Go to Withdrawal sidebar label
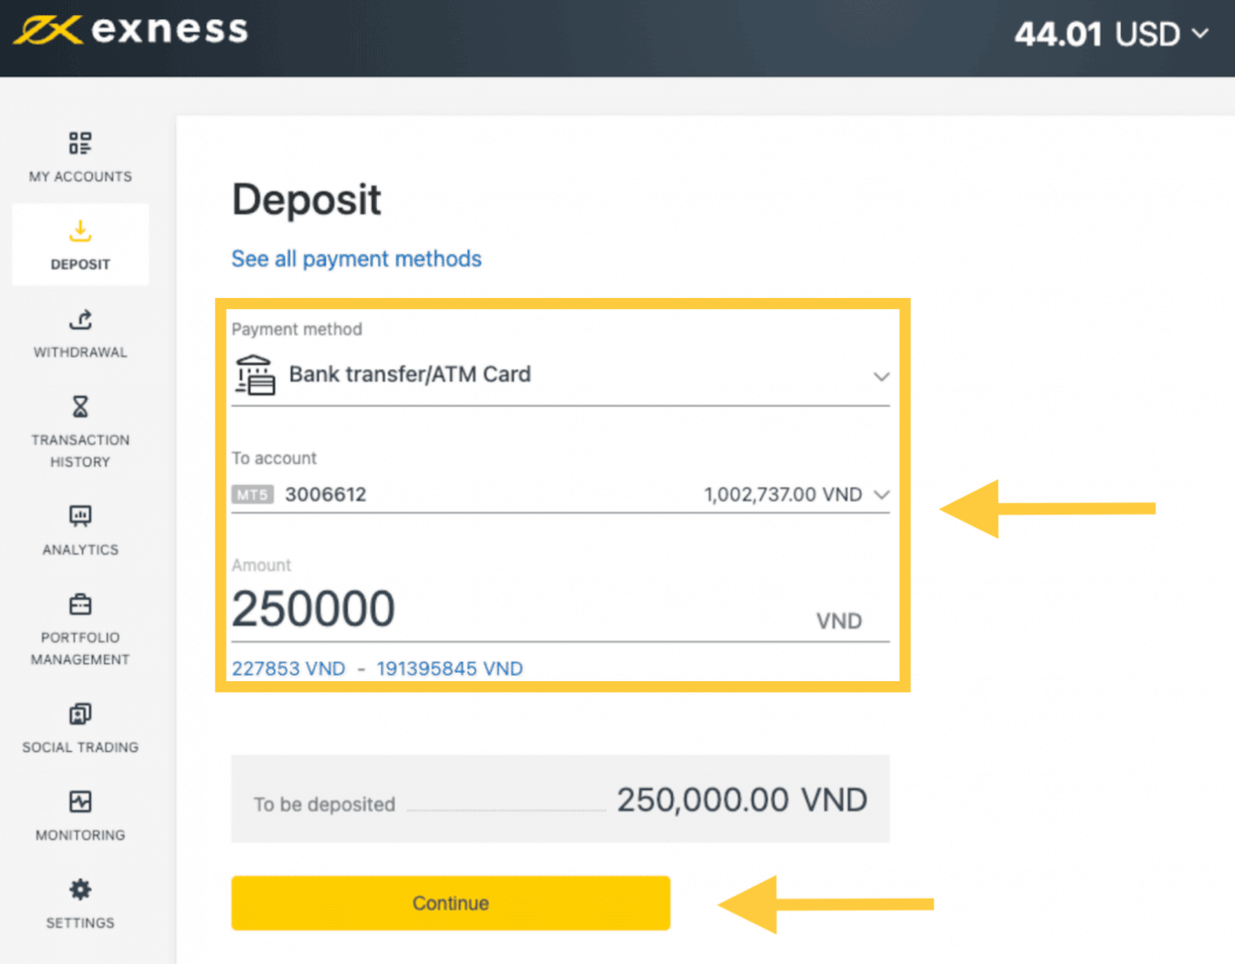The image size is (1235, 964). [x=80, y=353]
